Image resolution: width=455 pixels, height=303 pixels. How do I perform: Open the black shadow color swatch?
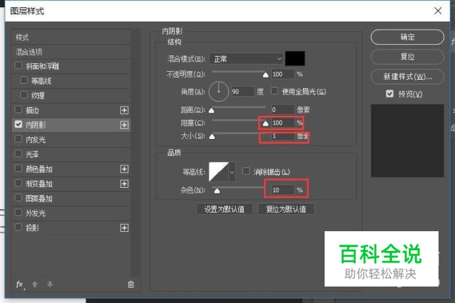click(x=295, y=59)
